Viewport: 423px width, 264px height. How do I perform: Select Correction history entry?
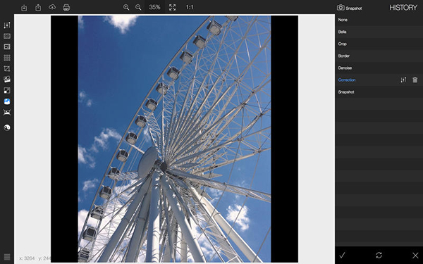(x=379, y=80)
